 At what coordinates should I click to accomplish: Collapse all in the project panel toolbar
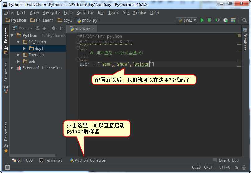coord(44,28)
